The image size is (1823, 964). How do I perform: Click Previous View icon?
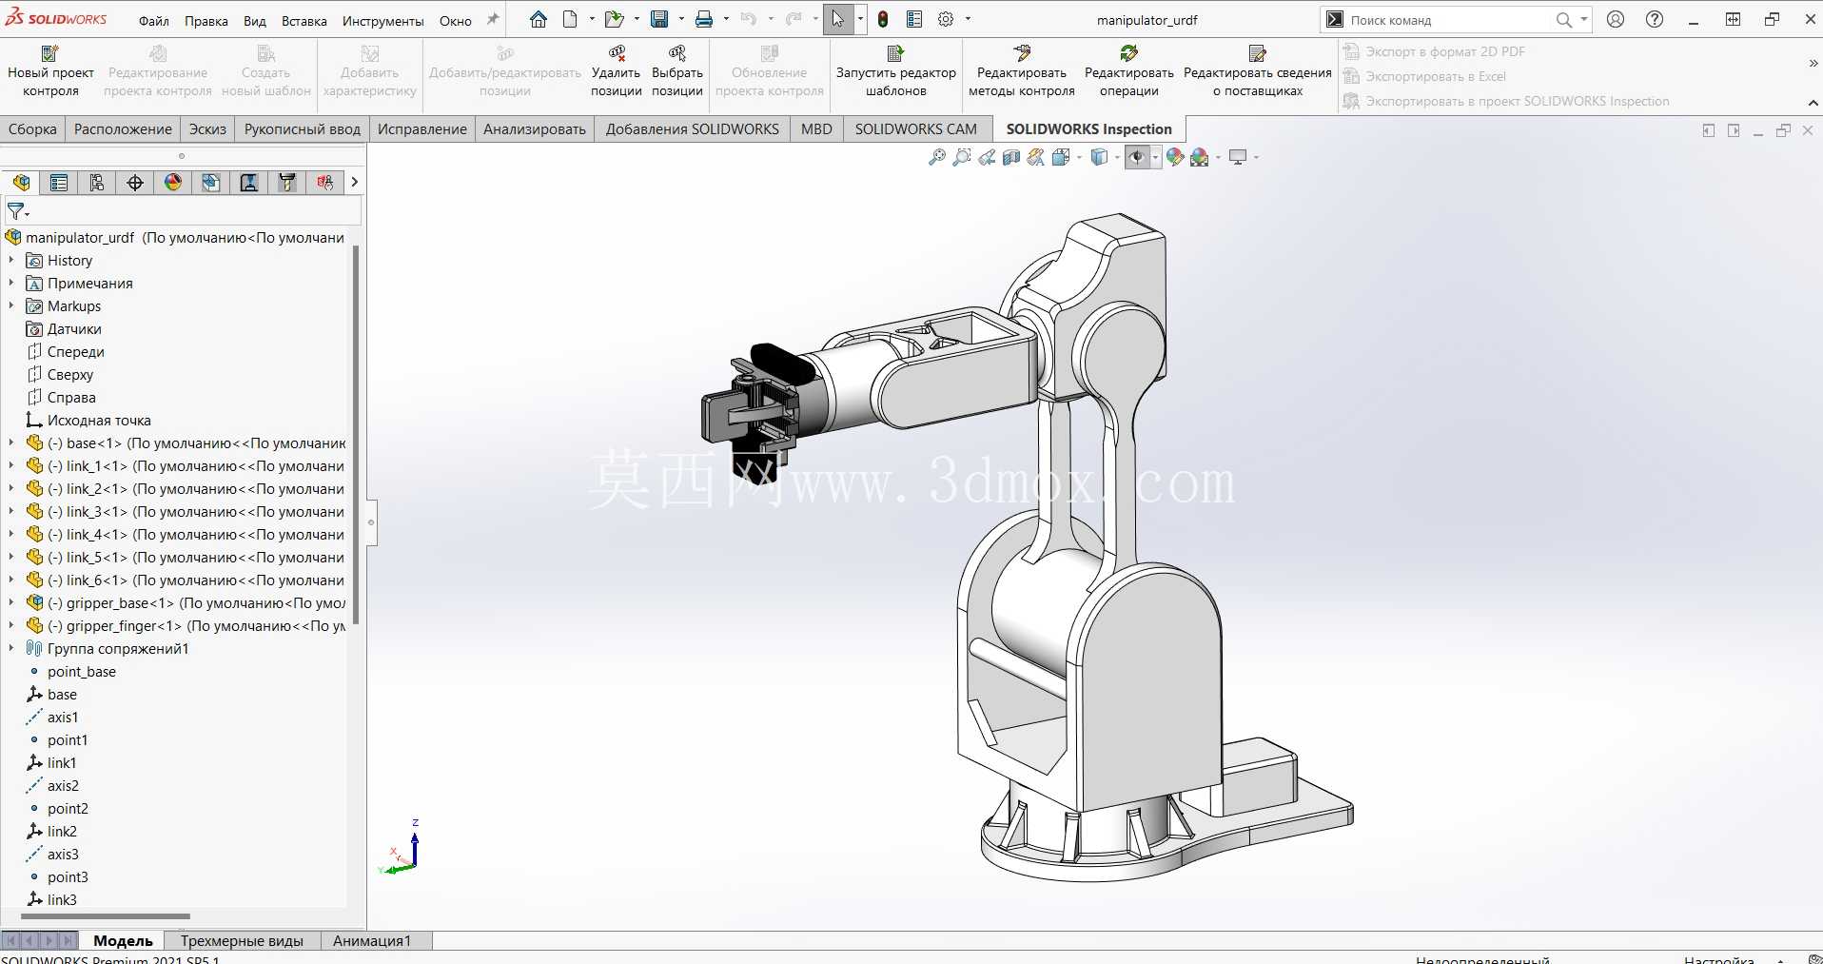tap(987, 157)
